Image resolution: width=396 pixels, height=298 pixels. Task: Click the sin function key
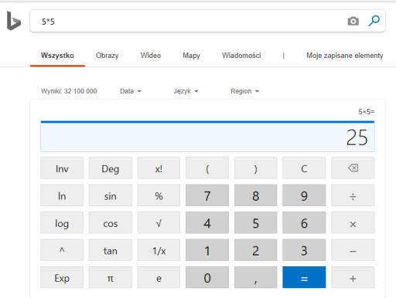click(111, 195)
